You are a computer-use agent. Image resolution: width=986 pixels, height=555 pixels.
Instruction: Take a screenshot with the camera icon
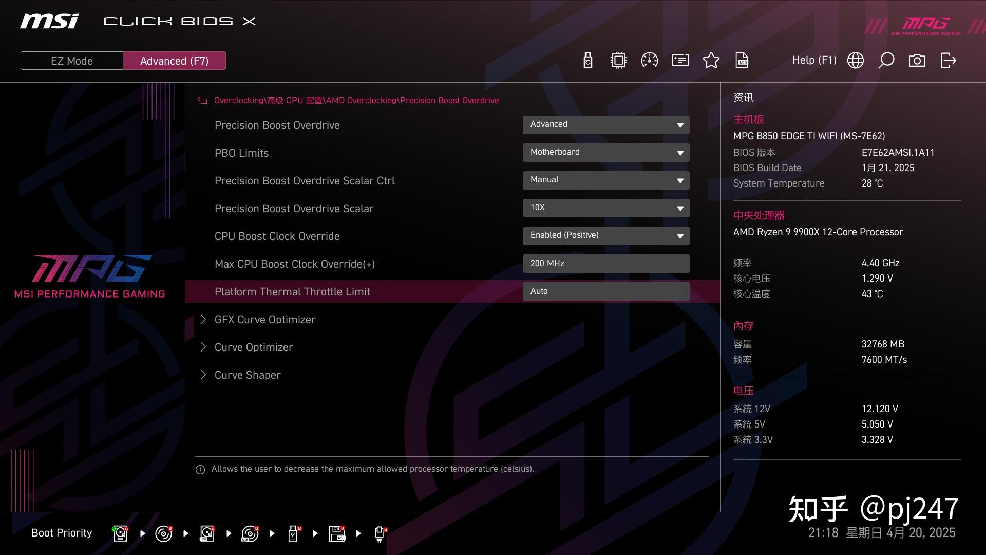click(917, 61)
